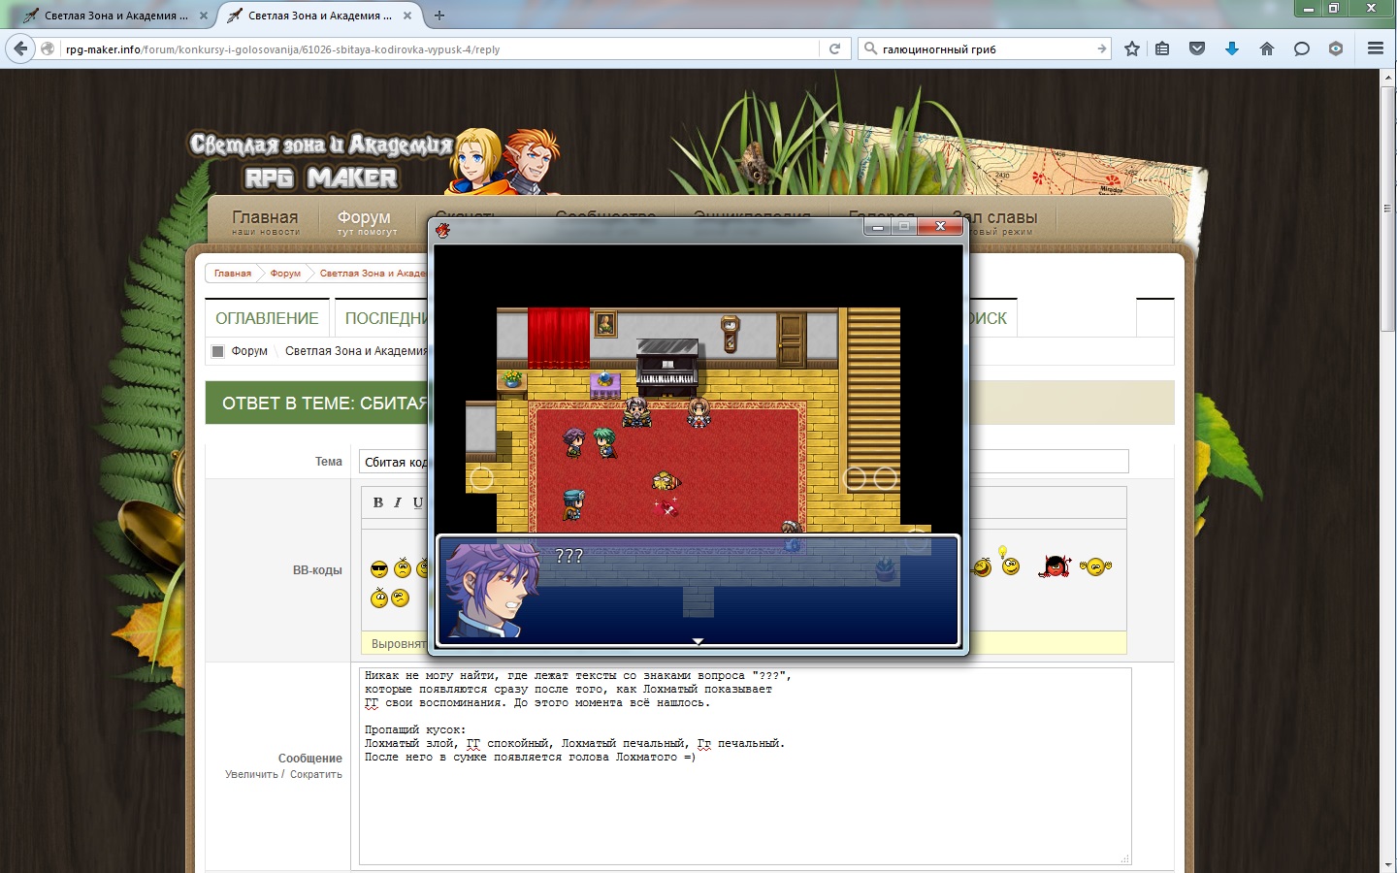Insert the sunglasses smiley
This screenshot has height=873, width=1397.
point(379,569)
